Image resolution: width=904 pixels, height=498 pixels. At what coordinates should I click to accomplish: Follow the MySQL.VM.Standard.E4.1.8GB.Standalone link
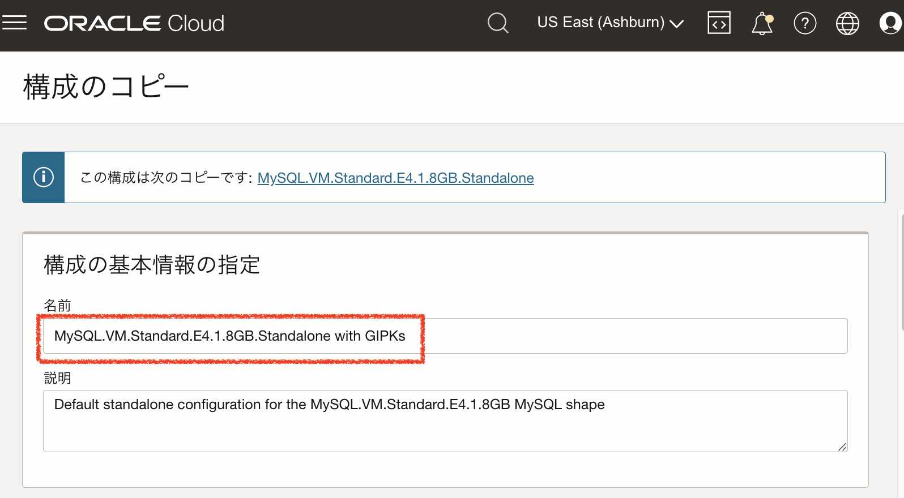pos(395,178)
